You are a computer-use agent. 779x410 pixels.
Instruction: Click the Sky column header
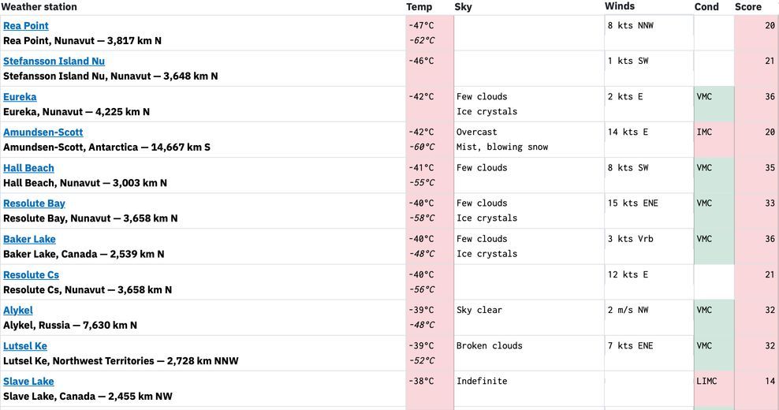pos(464,7)
